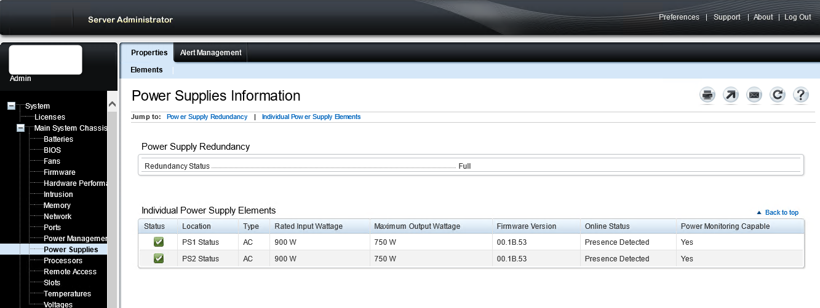Click the Location column header
820x308 pixels.
[196, 226]
